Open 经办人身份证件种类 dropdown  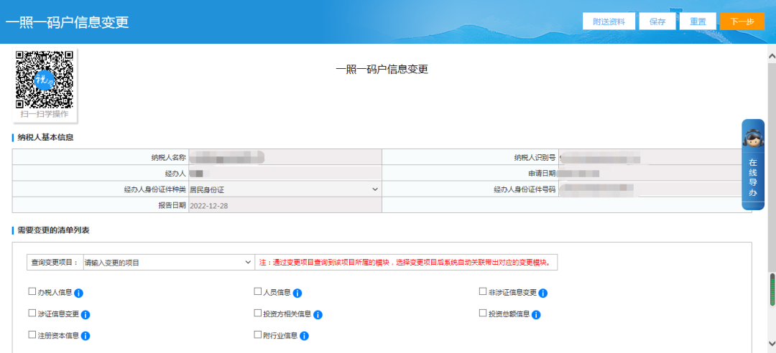(x=284, y=189)
